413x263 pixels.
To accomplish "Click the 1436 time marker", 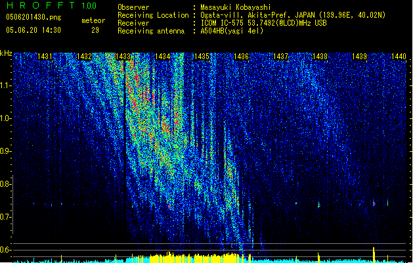I will (x=241, y=57).
